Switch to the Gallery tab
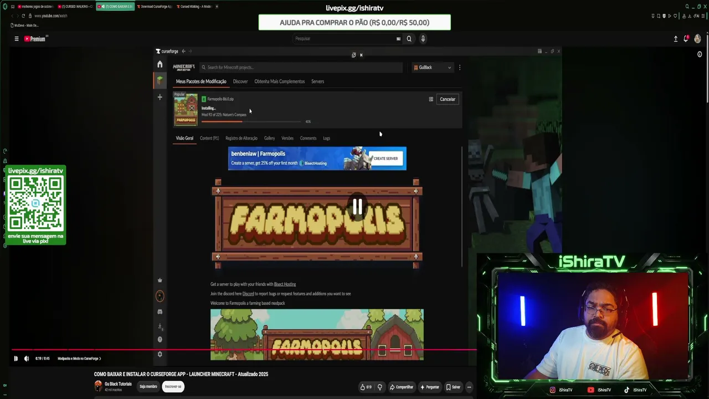The height and width of the screenshot is (399, 709). coord(269,138)
